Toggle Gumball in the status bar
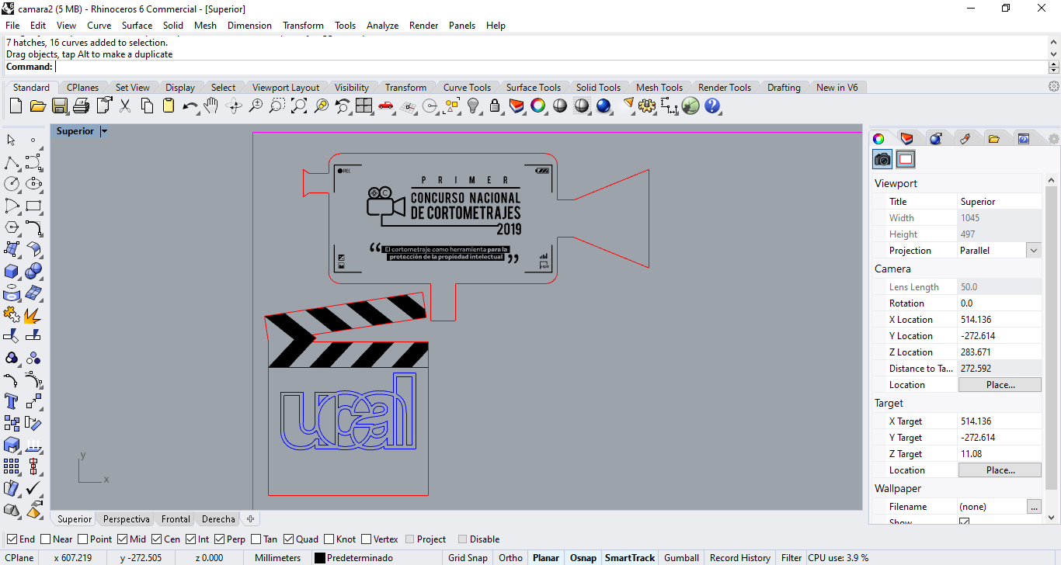Image resolution: width=1061 pixels, height=565 pixels. coord(681,558)
